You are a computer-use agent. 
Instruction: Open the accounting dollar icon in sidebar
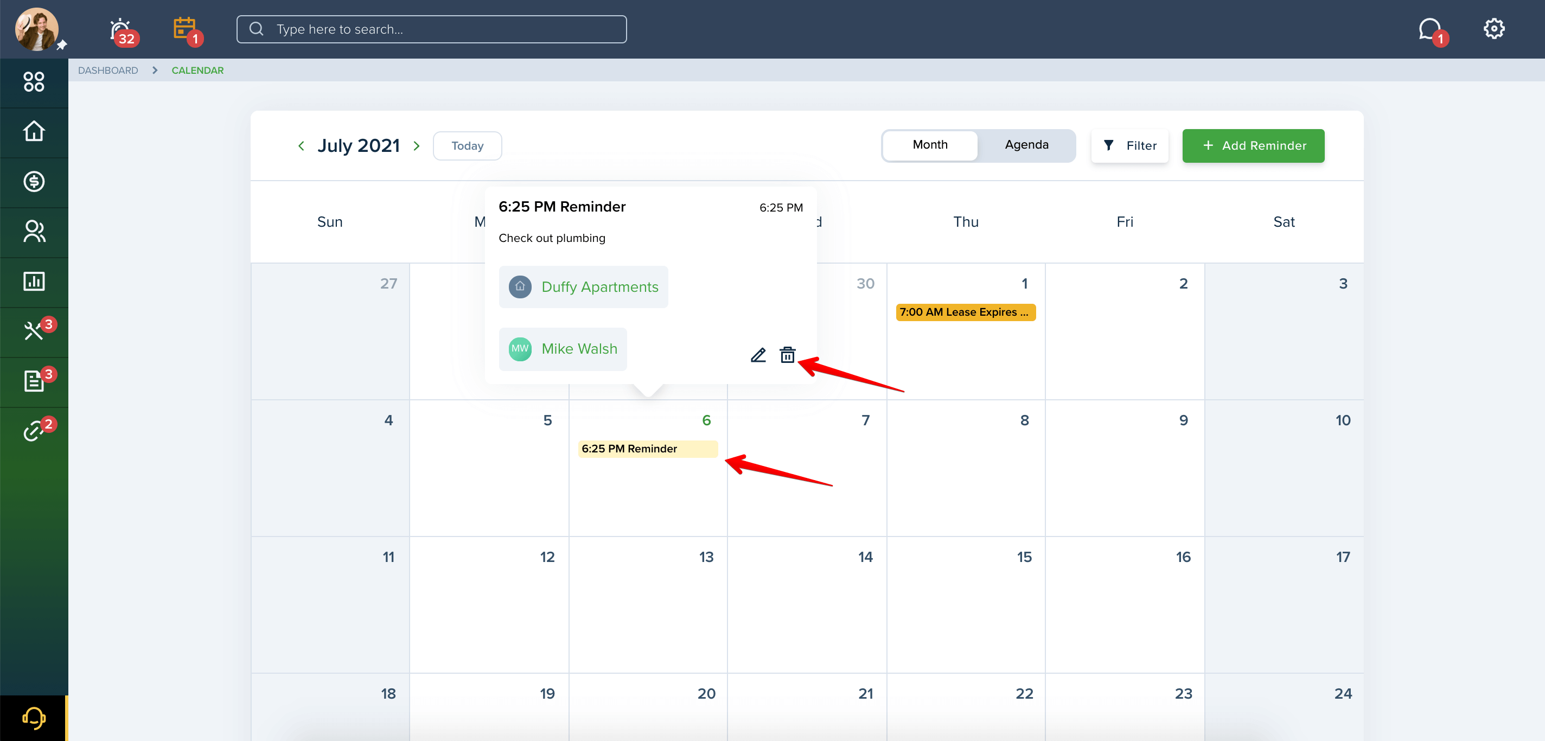tap(34, 181)
